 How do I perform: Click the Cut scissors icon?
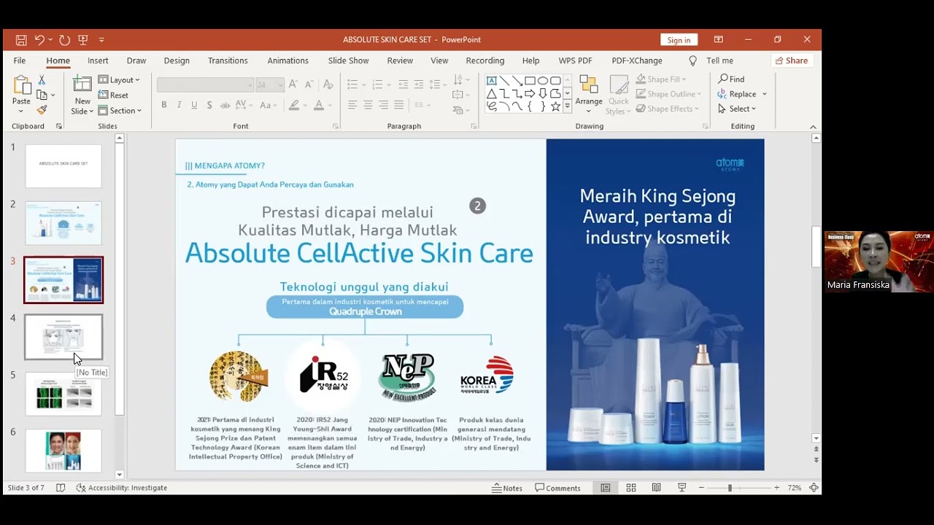pos(42,79)
